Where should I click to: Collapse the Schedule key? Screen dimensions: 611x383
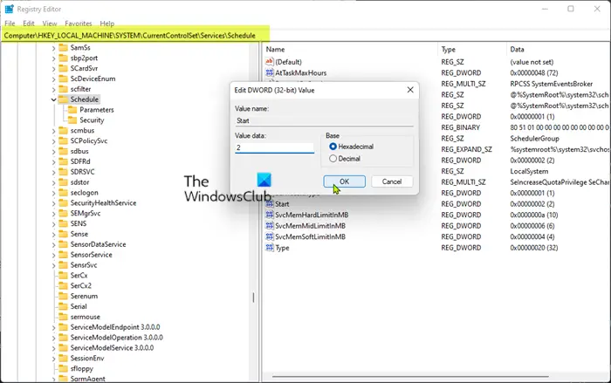click(54, 99)
